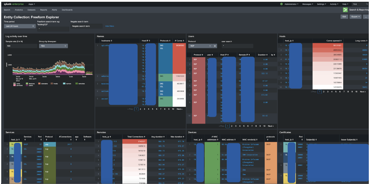Viewport: 370px width, 184px height.
Task: Toggle the remotes series in chart legend
Action: [80, 84]
